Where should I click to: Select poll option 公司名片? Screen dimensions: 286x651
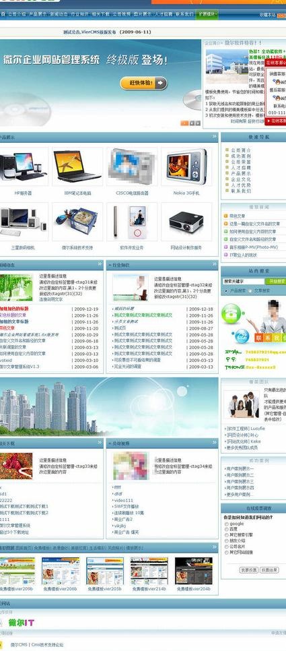coord(227,547)
